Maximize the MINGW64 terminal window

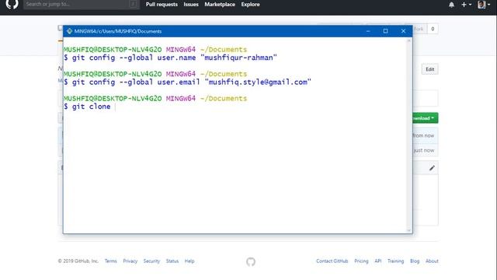385,31
